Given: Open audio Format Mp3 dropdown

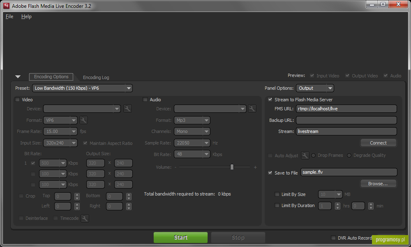Looking at the screenshot, I should point(192,120).
